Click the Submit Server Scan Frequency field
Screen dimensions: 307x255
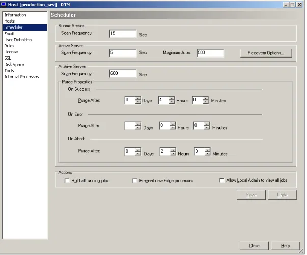pyautogui.click(x=123, y=34)
